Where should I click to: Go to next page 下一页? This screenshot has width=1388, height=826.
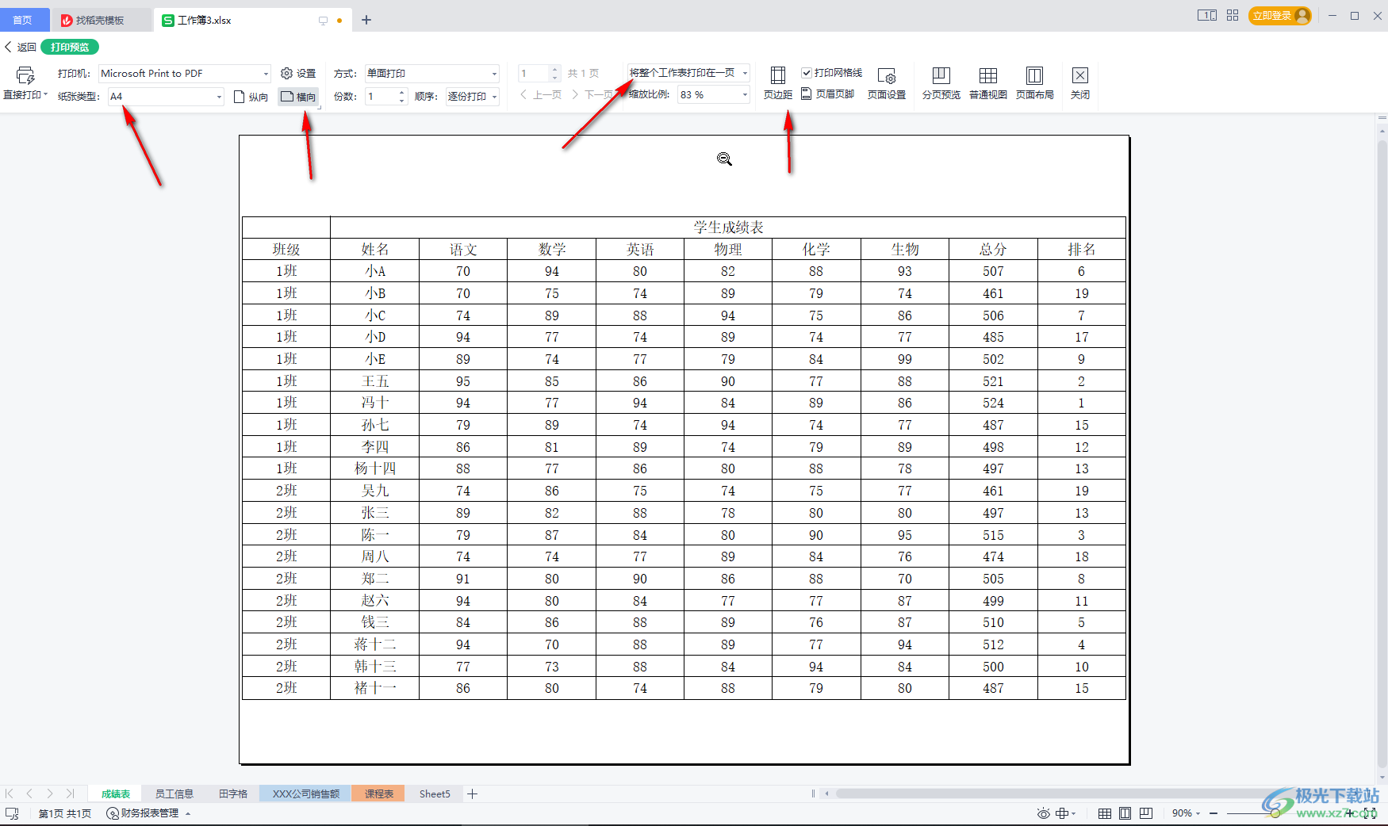(593, 95)
